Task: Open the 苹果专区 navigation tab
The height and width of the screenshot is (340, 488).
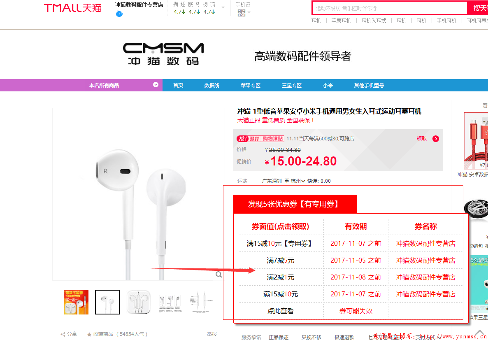Action: pyautogui.click(x=251, y=85)
